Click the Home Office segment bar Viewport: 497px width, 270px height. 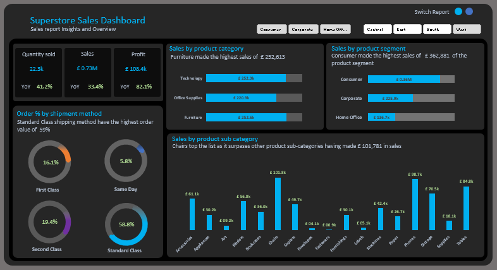[382, 117]
